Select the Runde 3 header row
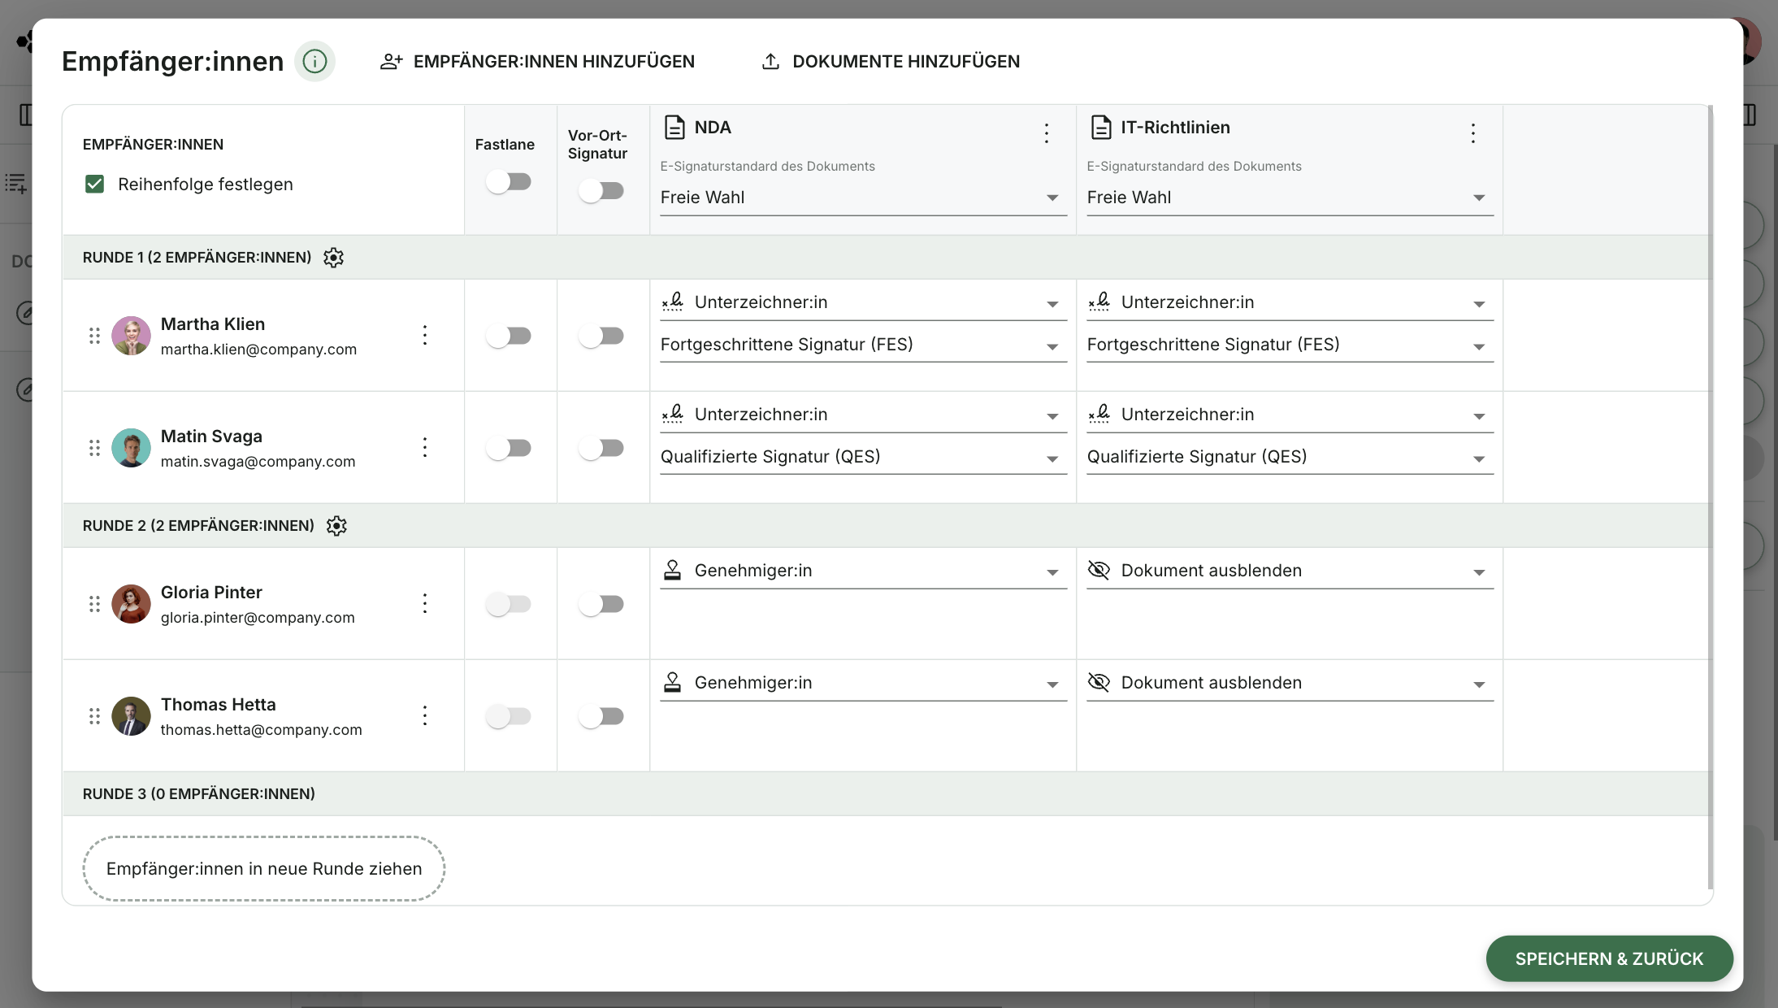The image size is (1778, 1008). (x=886, y=793)
